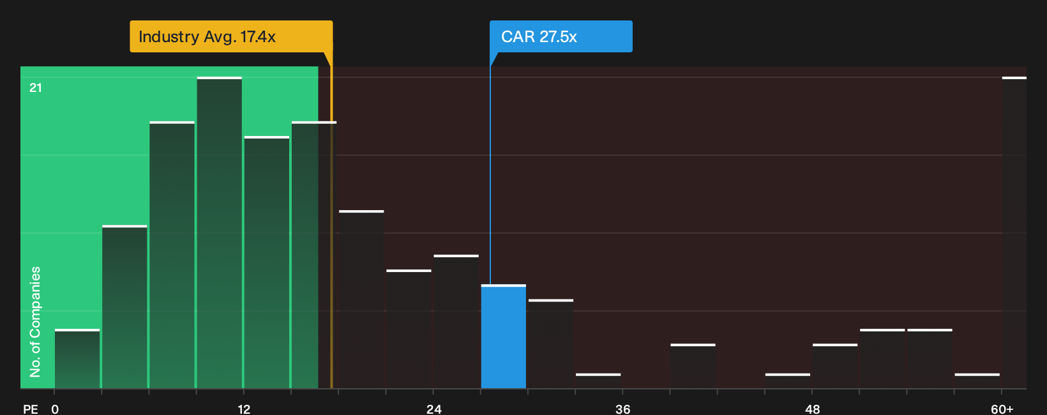1047x415 pixels.
Task: Select the dark bar just right of the industry average line
Action: tap(361, 299)
